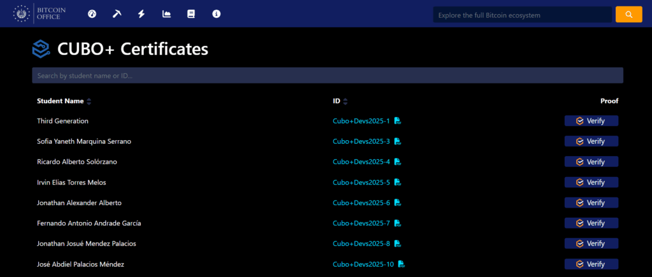Download PDF icon for Cubo+Devs2025-5
This screenshot has height=277, width=652.
tap(397, 182)
